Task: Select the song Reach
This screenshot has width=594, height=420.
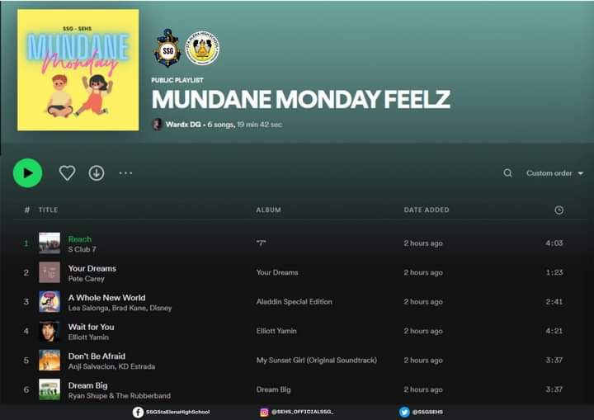Action: tap(79, 239)
